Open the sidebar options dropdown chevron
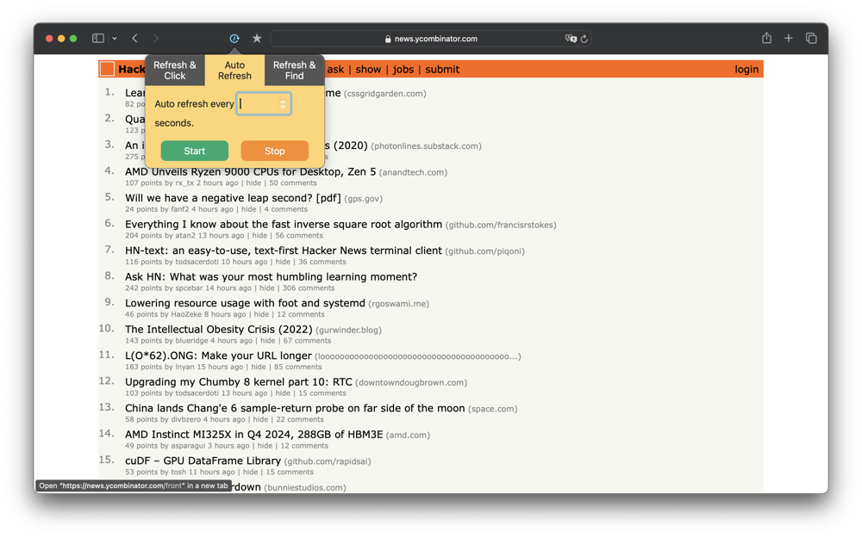The height and width of the screenshot is (538, 862). [115, 39]
